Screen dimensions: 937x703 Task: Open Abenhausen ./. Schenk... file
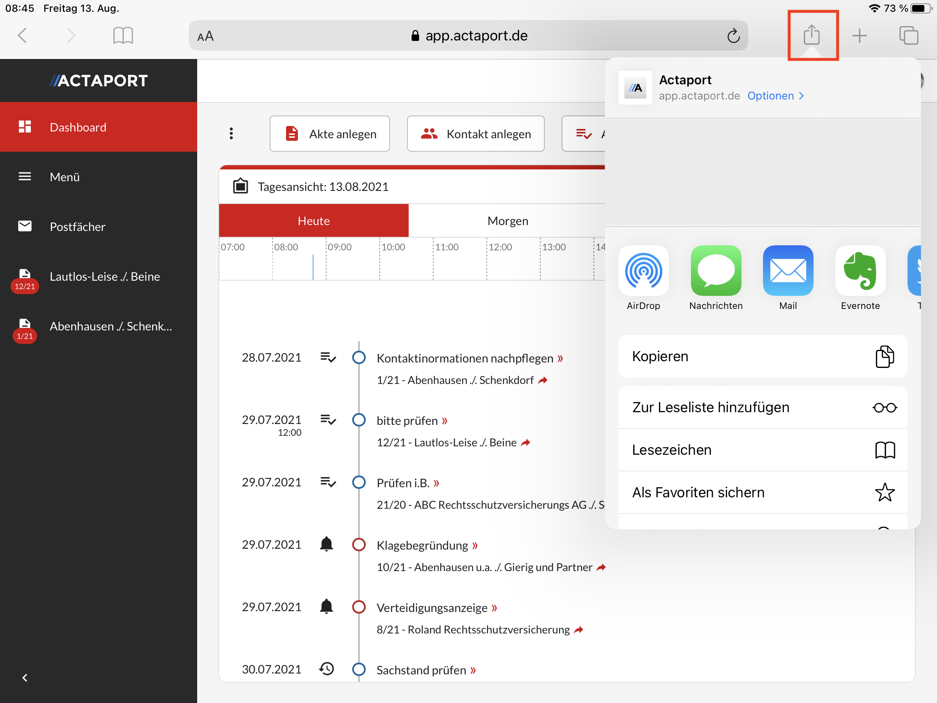[98, 326]
